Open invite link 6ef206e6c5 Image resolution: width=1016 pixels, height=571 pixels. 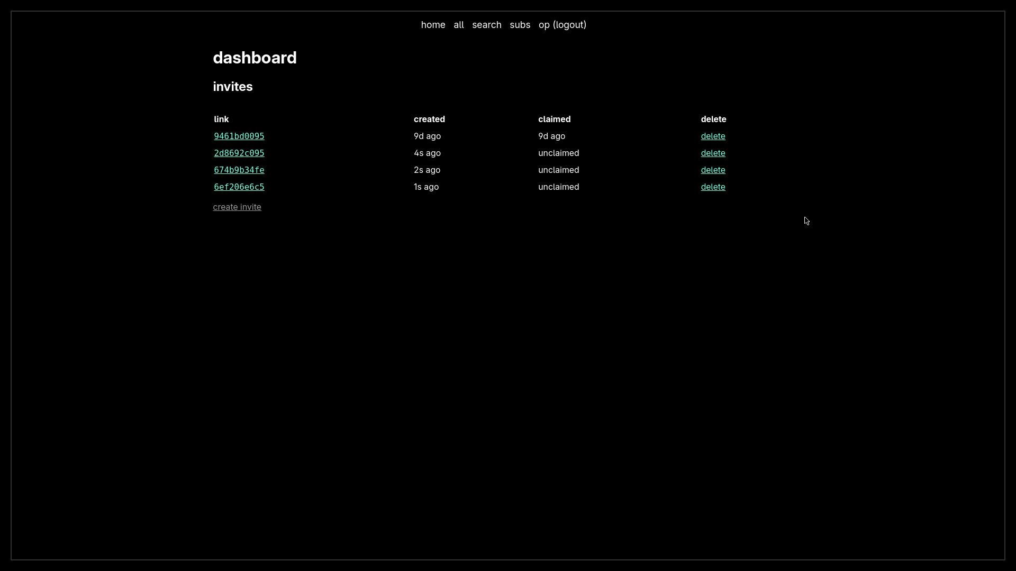tap(239, 187)
